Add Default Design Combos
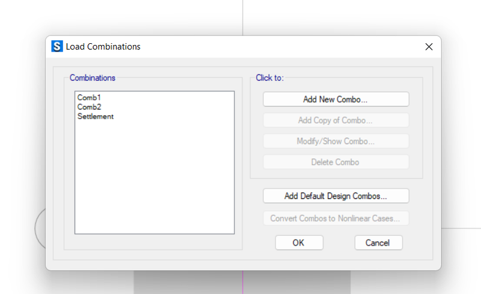This screenshot has width=481, height=294. click(x=335, y=196)
